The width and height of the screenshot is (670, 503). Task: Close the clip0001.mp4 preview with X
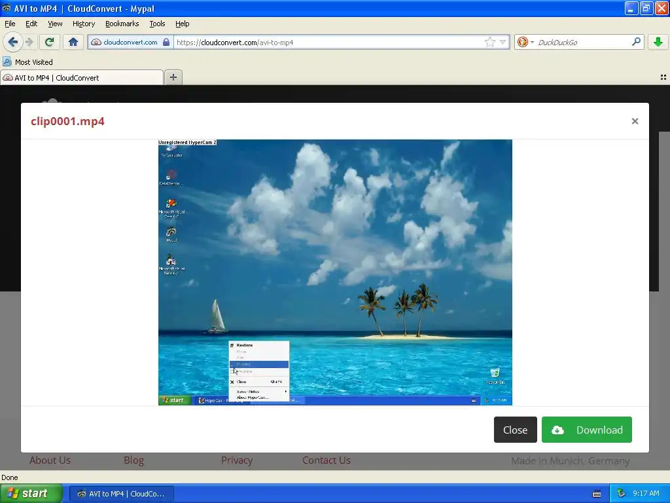tap(635, 121)
